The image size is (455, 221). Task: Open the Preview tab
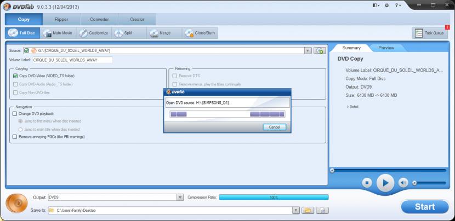point(386,48)
